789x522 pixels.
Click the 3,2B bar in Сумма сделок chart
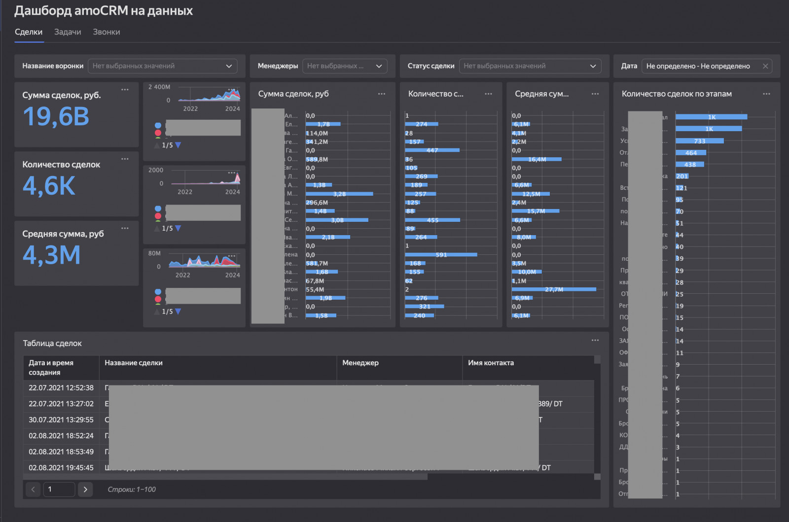coord(339,194)
